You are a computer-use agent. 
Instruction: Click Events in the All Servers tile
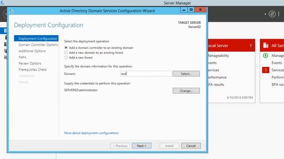coord(277,63)
